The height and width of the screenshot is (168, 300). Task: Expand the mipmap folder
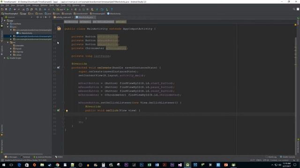(x=11, y=52)
